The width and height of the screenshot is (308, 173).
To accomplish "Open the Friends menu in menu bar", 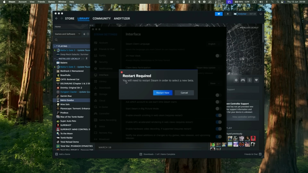I will click(x=41, y=2).
